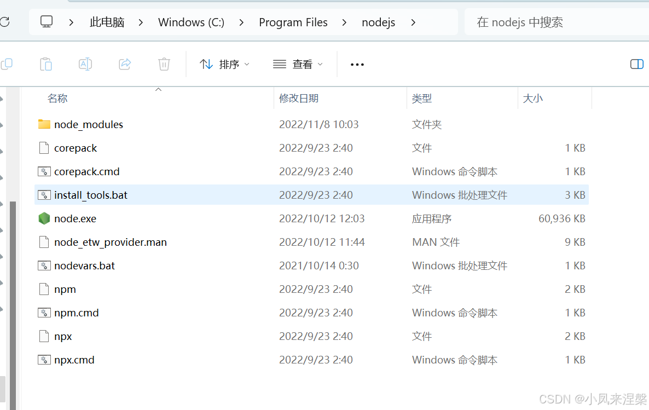This screenshot has width=649, height=410.
Task: Click the 60,936 KB size value
Action: coord(561,218)
